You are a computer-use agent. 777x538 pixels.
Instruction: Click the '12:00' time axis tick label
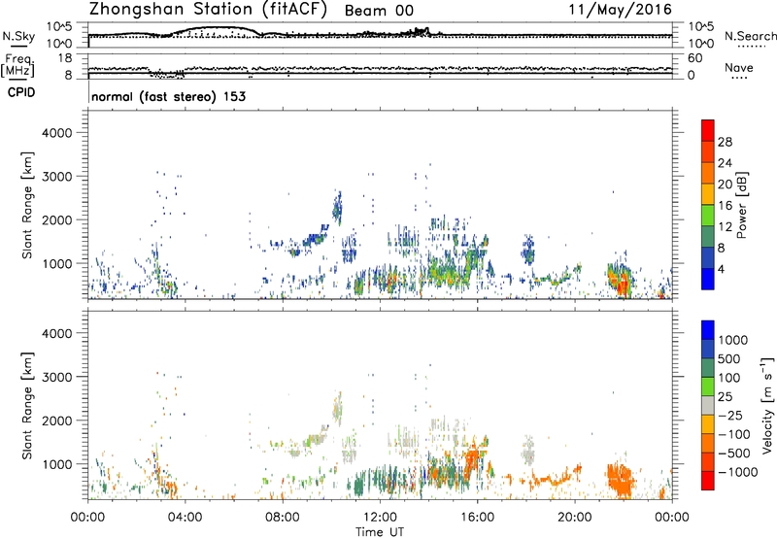tap(380, 518)
